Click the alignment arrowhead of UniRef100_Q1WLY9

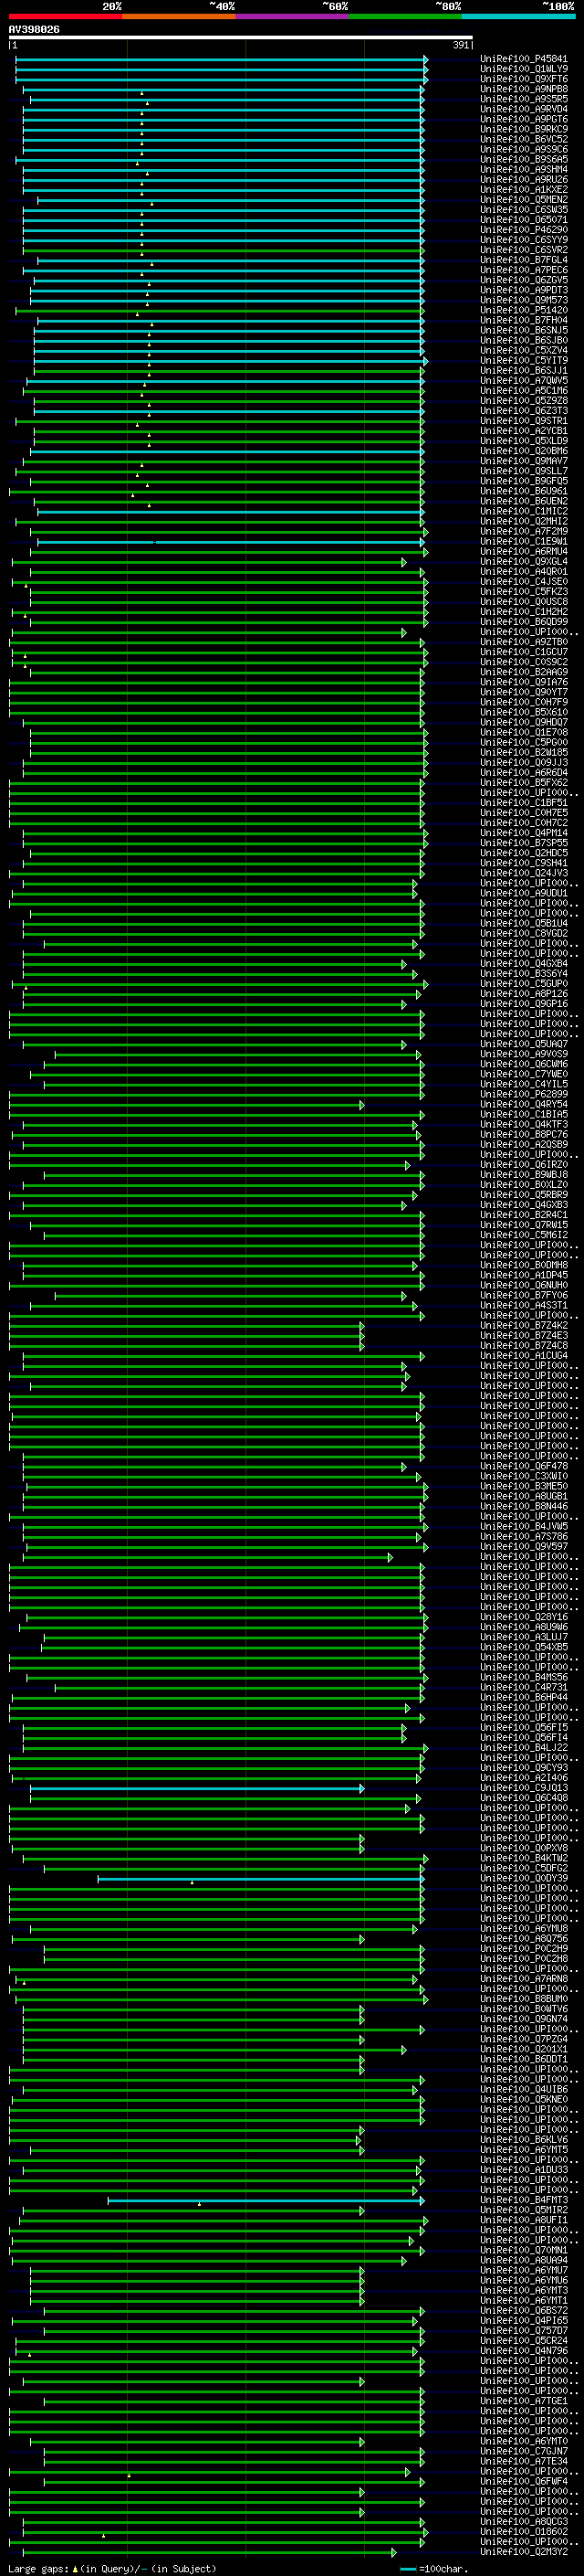pyautogui.click(x=425, y=69)
